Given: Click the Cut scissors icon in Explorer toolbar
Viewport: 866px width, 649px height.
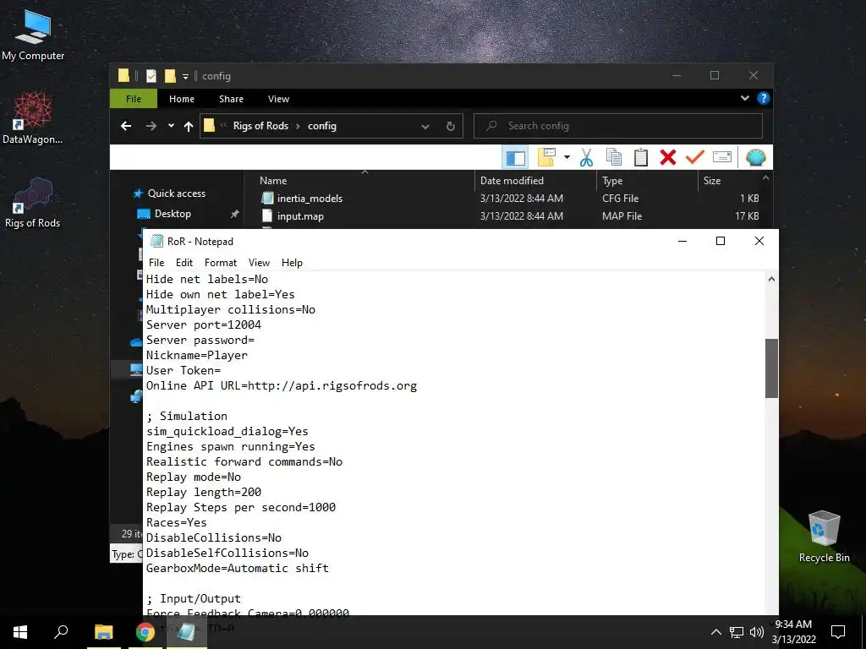Looking at the screenshot, I should pyautogui.click(x=586, y=158).
